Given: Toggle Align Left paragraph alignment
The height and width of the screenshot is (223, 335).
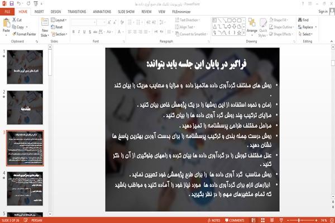Looking at the screenshot, I should coord(130,32).
